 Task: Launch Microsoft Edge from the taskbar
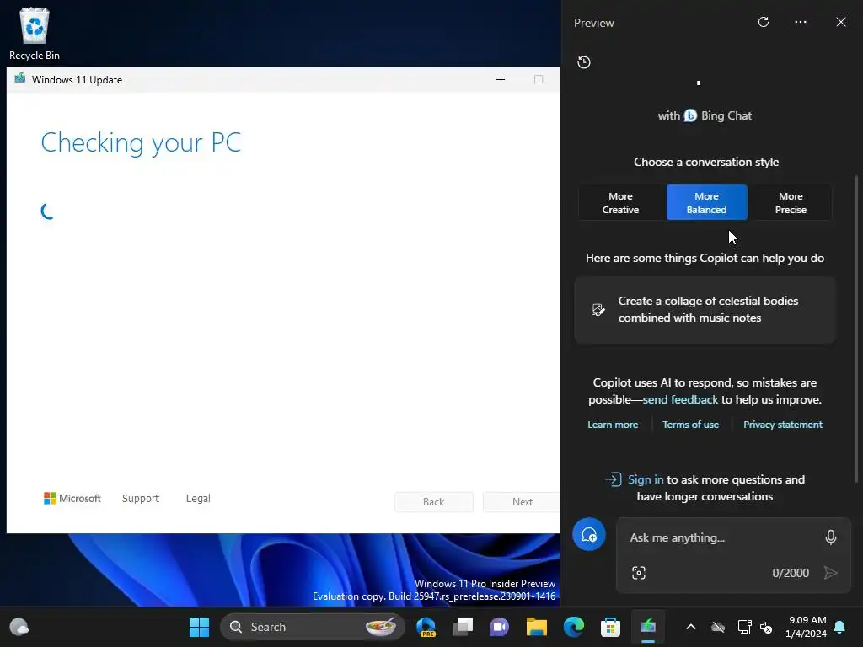point(573,627)
